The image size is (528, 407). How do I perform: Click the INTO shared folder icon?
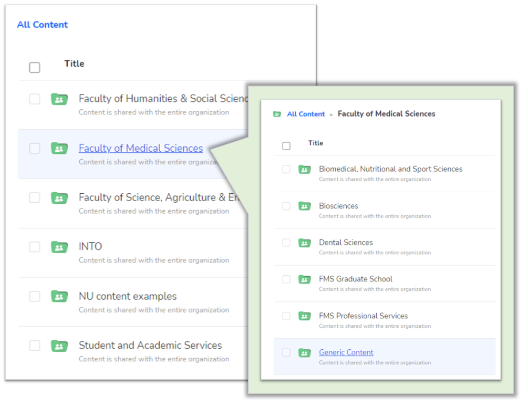(x=59, y=247)
